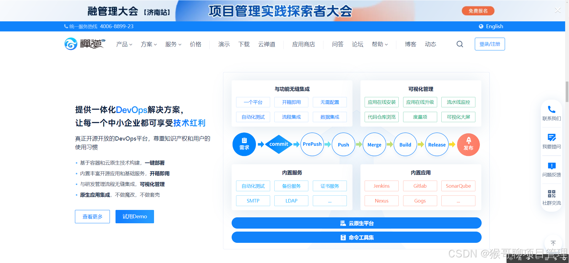Click the 一个平台 box

click(253, 102)
